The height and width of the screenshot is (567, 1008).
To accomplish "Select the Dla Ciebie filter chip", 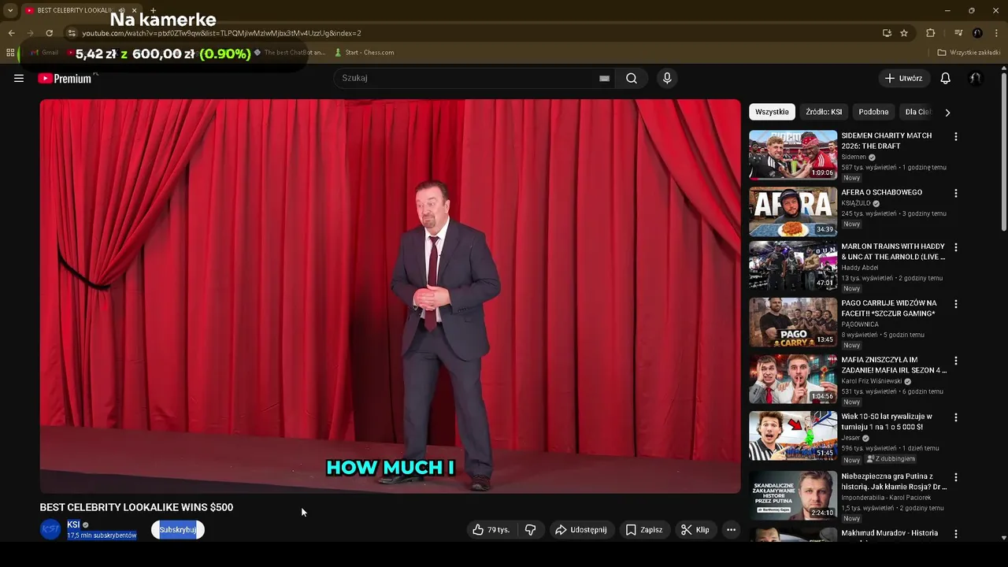I will 918,112.
